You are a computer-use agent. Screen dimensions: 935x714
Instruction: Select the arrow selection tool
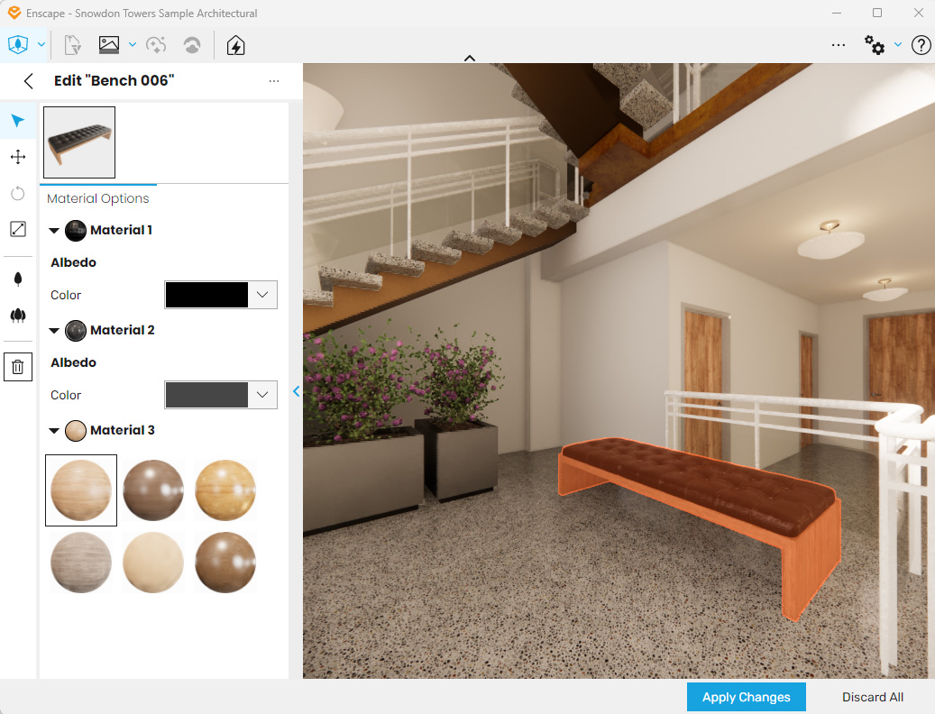pyautogui.click(x=18, y=121)
